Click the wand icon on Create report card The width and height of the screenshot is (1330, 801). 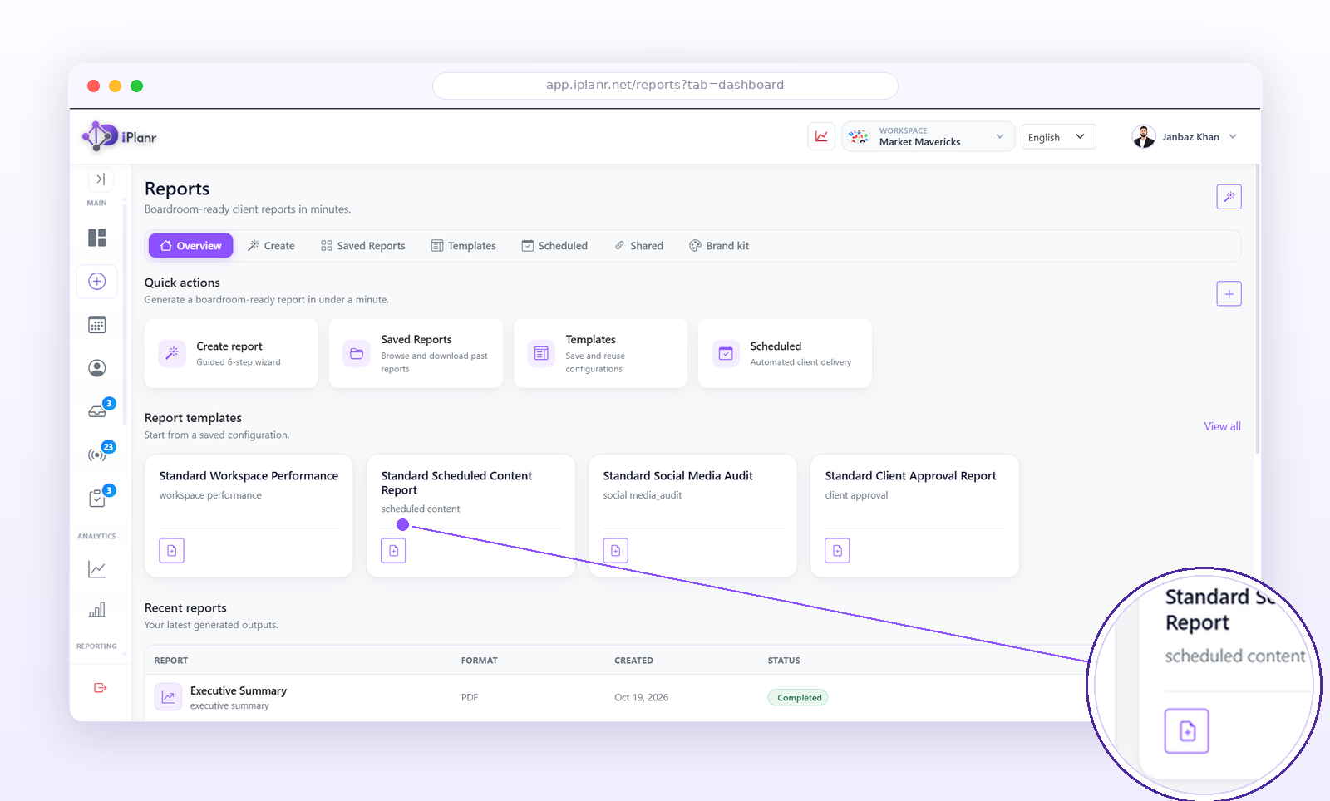[x=172, y=353]
